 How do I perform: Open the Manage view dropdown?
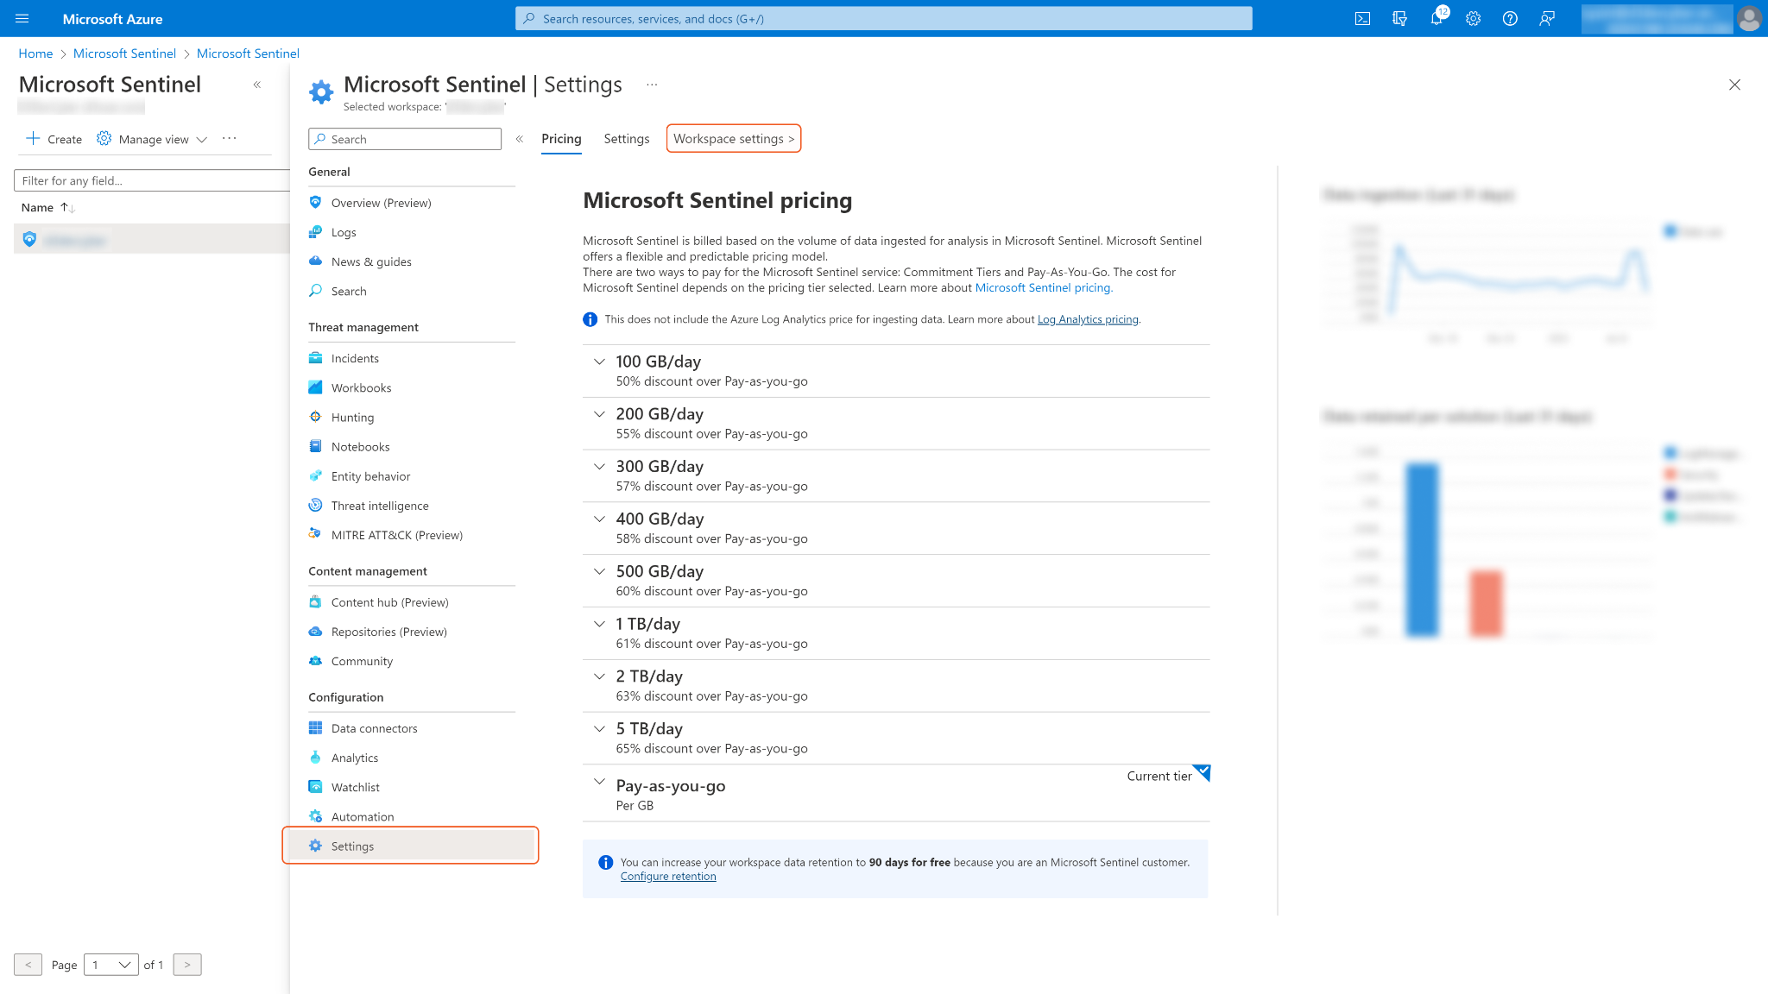tap(153, 139)
